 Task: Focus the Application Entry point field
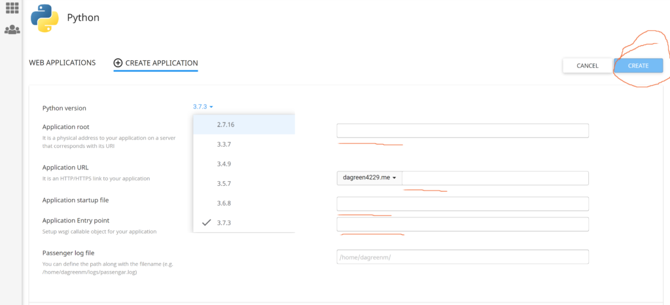[x=463, y=224]
